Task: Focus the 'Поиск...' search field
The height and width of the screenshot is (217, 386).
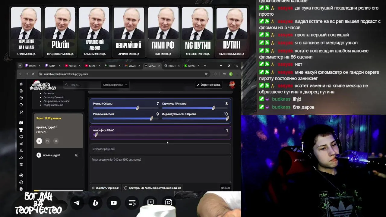Action: pos(81,85)
